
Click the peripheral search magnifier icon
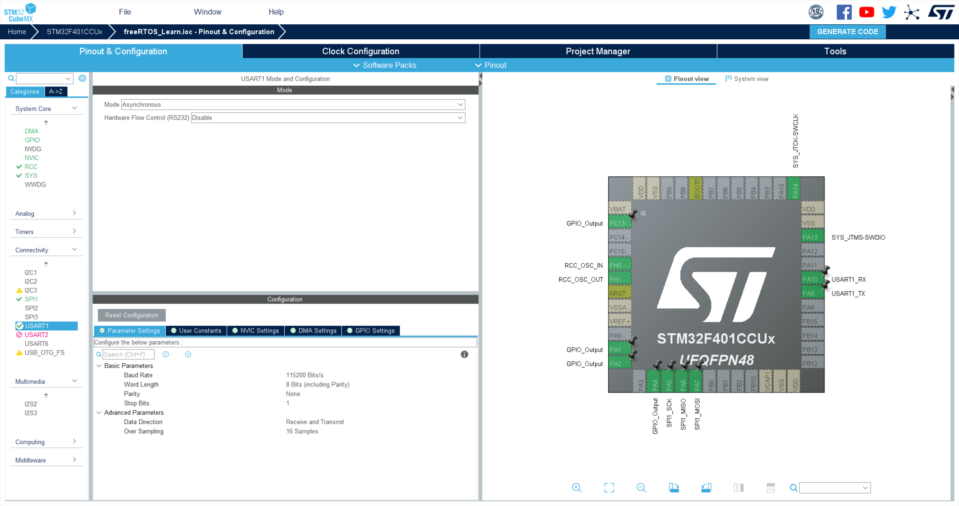pos(11,78)
